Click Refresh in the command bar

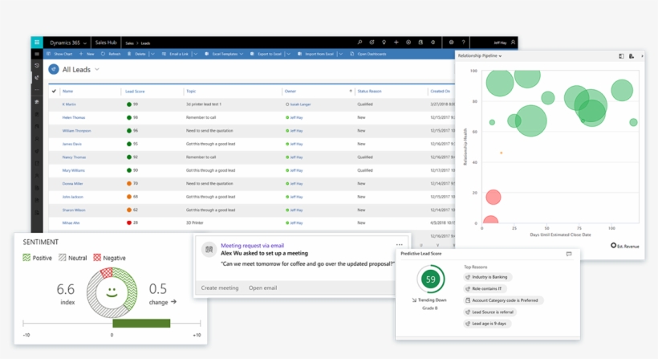click(x=111, y=54)
